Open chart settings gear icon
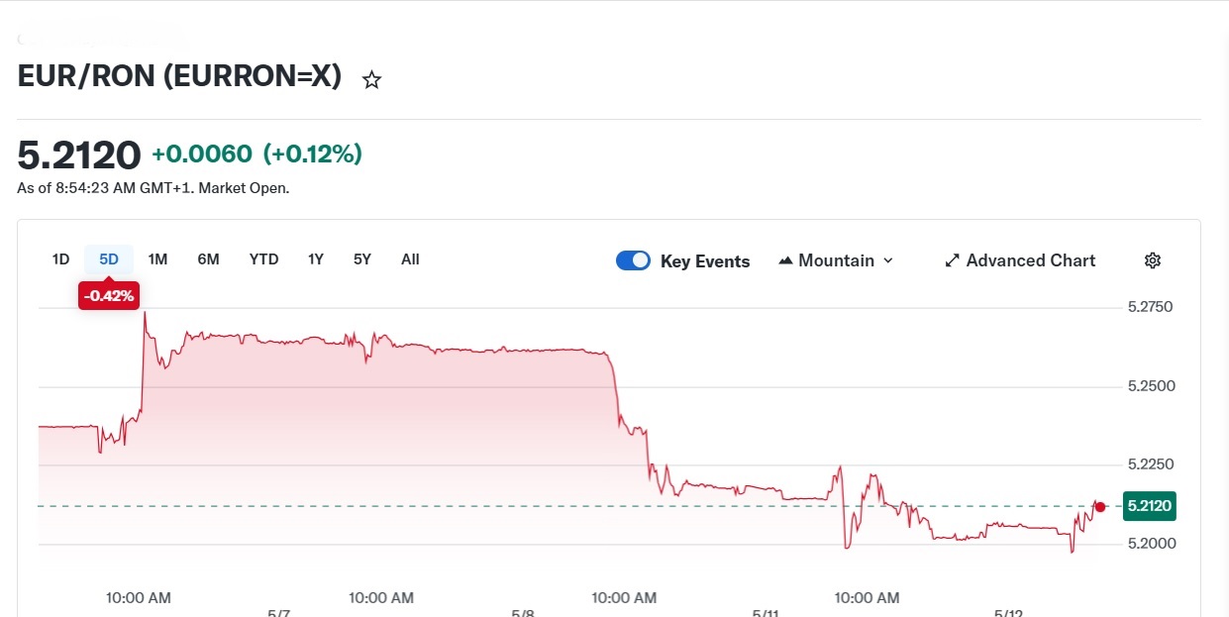Screen dimensions: 1229x617 [1152, 260]
